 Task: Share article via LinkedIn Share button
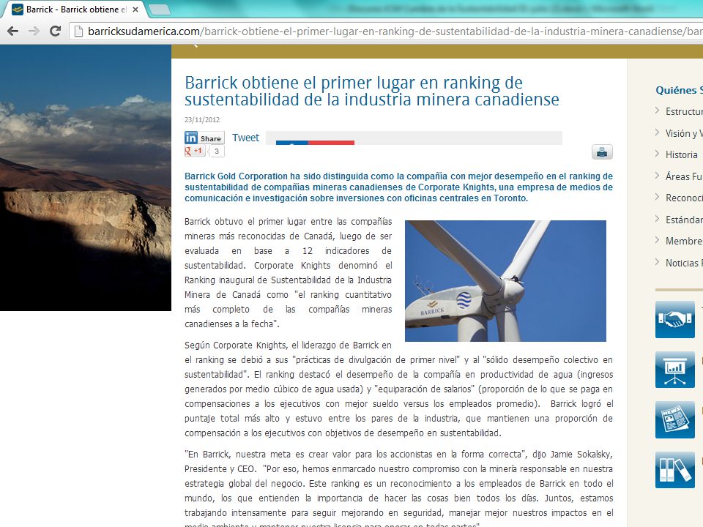[x=204, y=138]
